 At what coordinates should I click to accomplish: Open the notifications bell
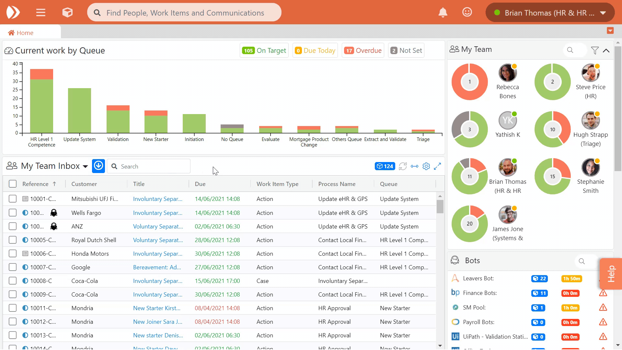pyautogui.click(x=443, y=13)
